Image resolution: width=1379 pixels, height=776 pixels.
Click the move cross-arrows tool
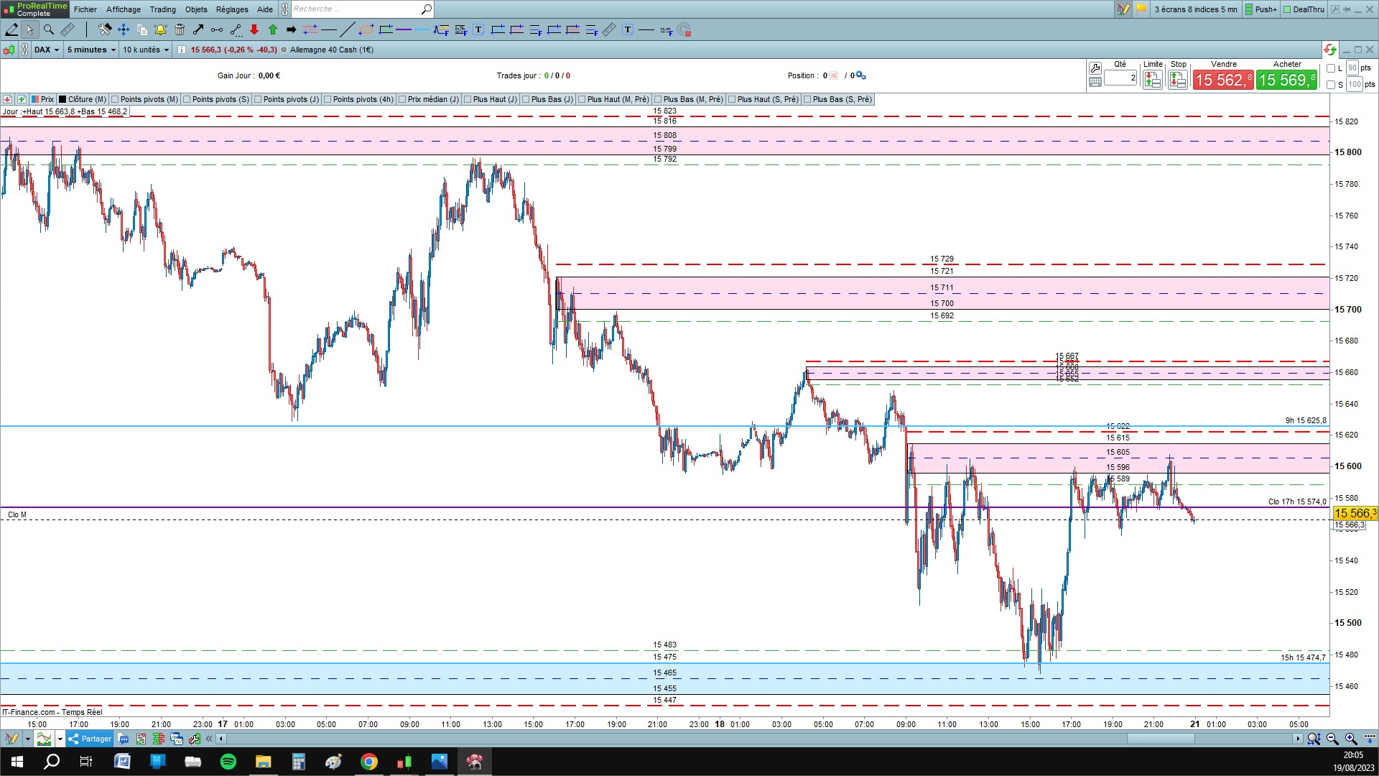[123, 29]
